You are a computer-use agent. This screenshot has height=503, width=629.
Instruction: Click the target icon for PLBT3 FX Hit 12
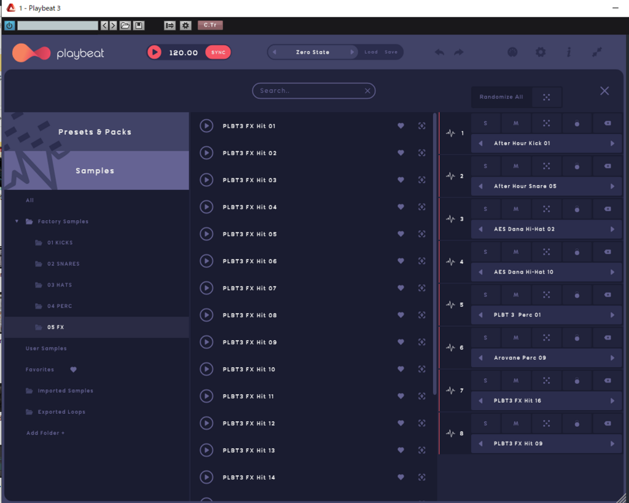pos(421,422)
